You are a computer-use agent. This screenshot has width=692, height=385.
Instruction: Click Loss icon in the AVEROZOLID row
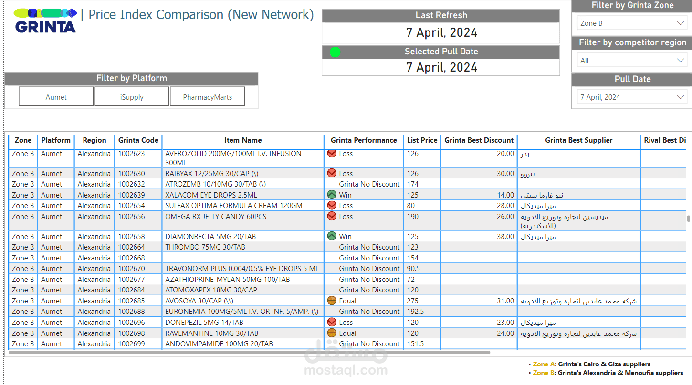pos(332,154)
